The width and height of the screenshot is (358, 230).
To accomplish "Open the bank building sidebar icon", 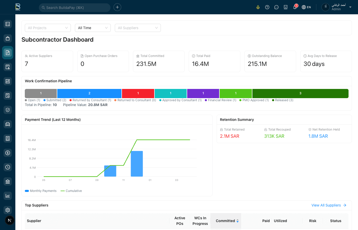I will point(8,181).
